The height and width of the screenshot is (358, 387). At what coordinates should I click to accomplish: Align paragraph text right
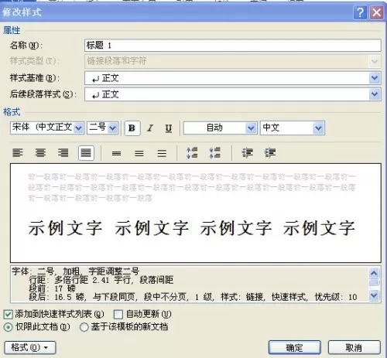click(63, 153)
